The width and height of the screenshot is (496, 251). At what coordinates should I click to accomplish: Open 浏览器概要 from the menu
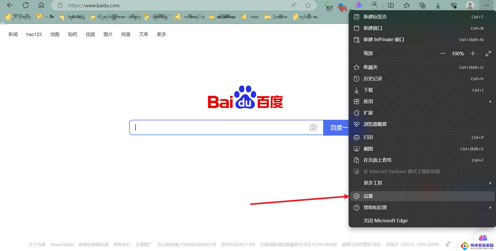pos(422,124)
